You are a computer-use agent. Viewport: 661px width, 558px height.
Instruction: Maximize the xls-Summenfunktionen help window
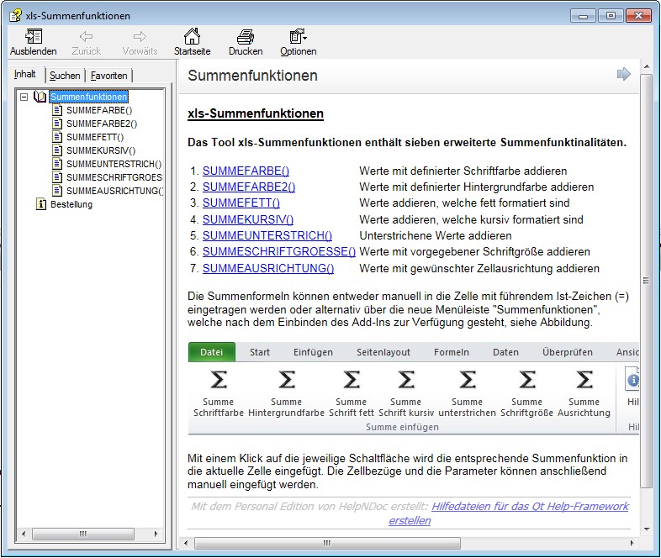[x=611, y=16]
